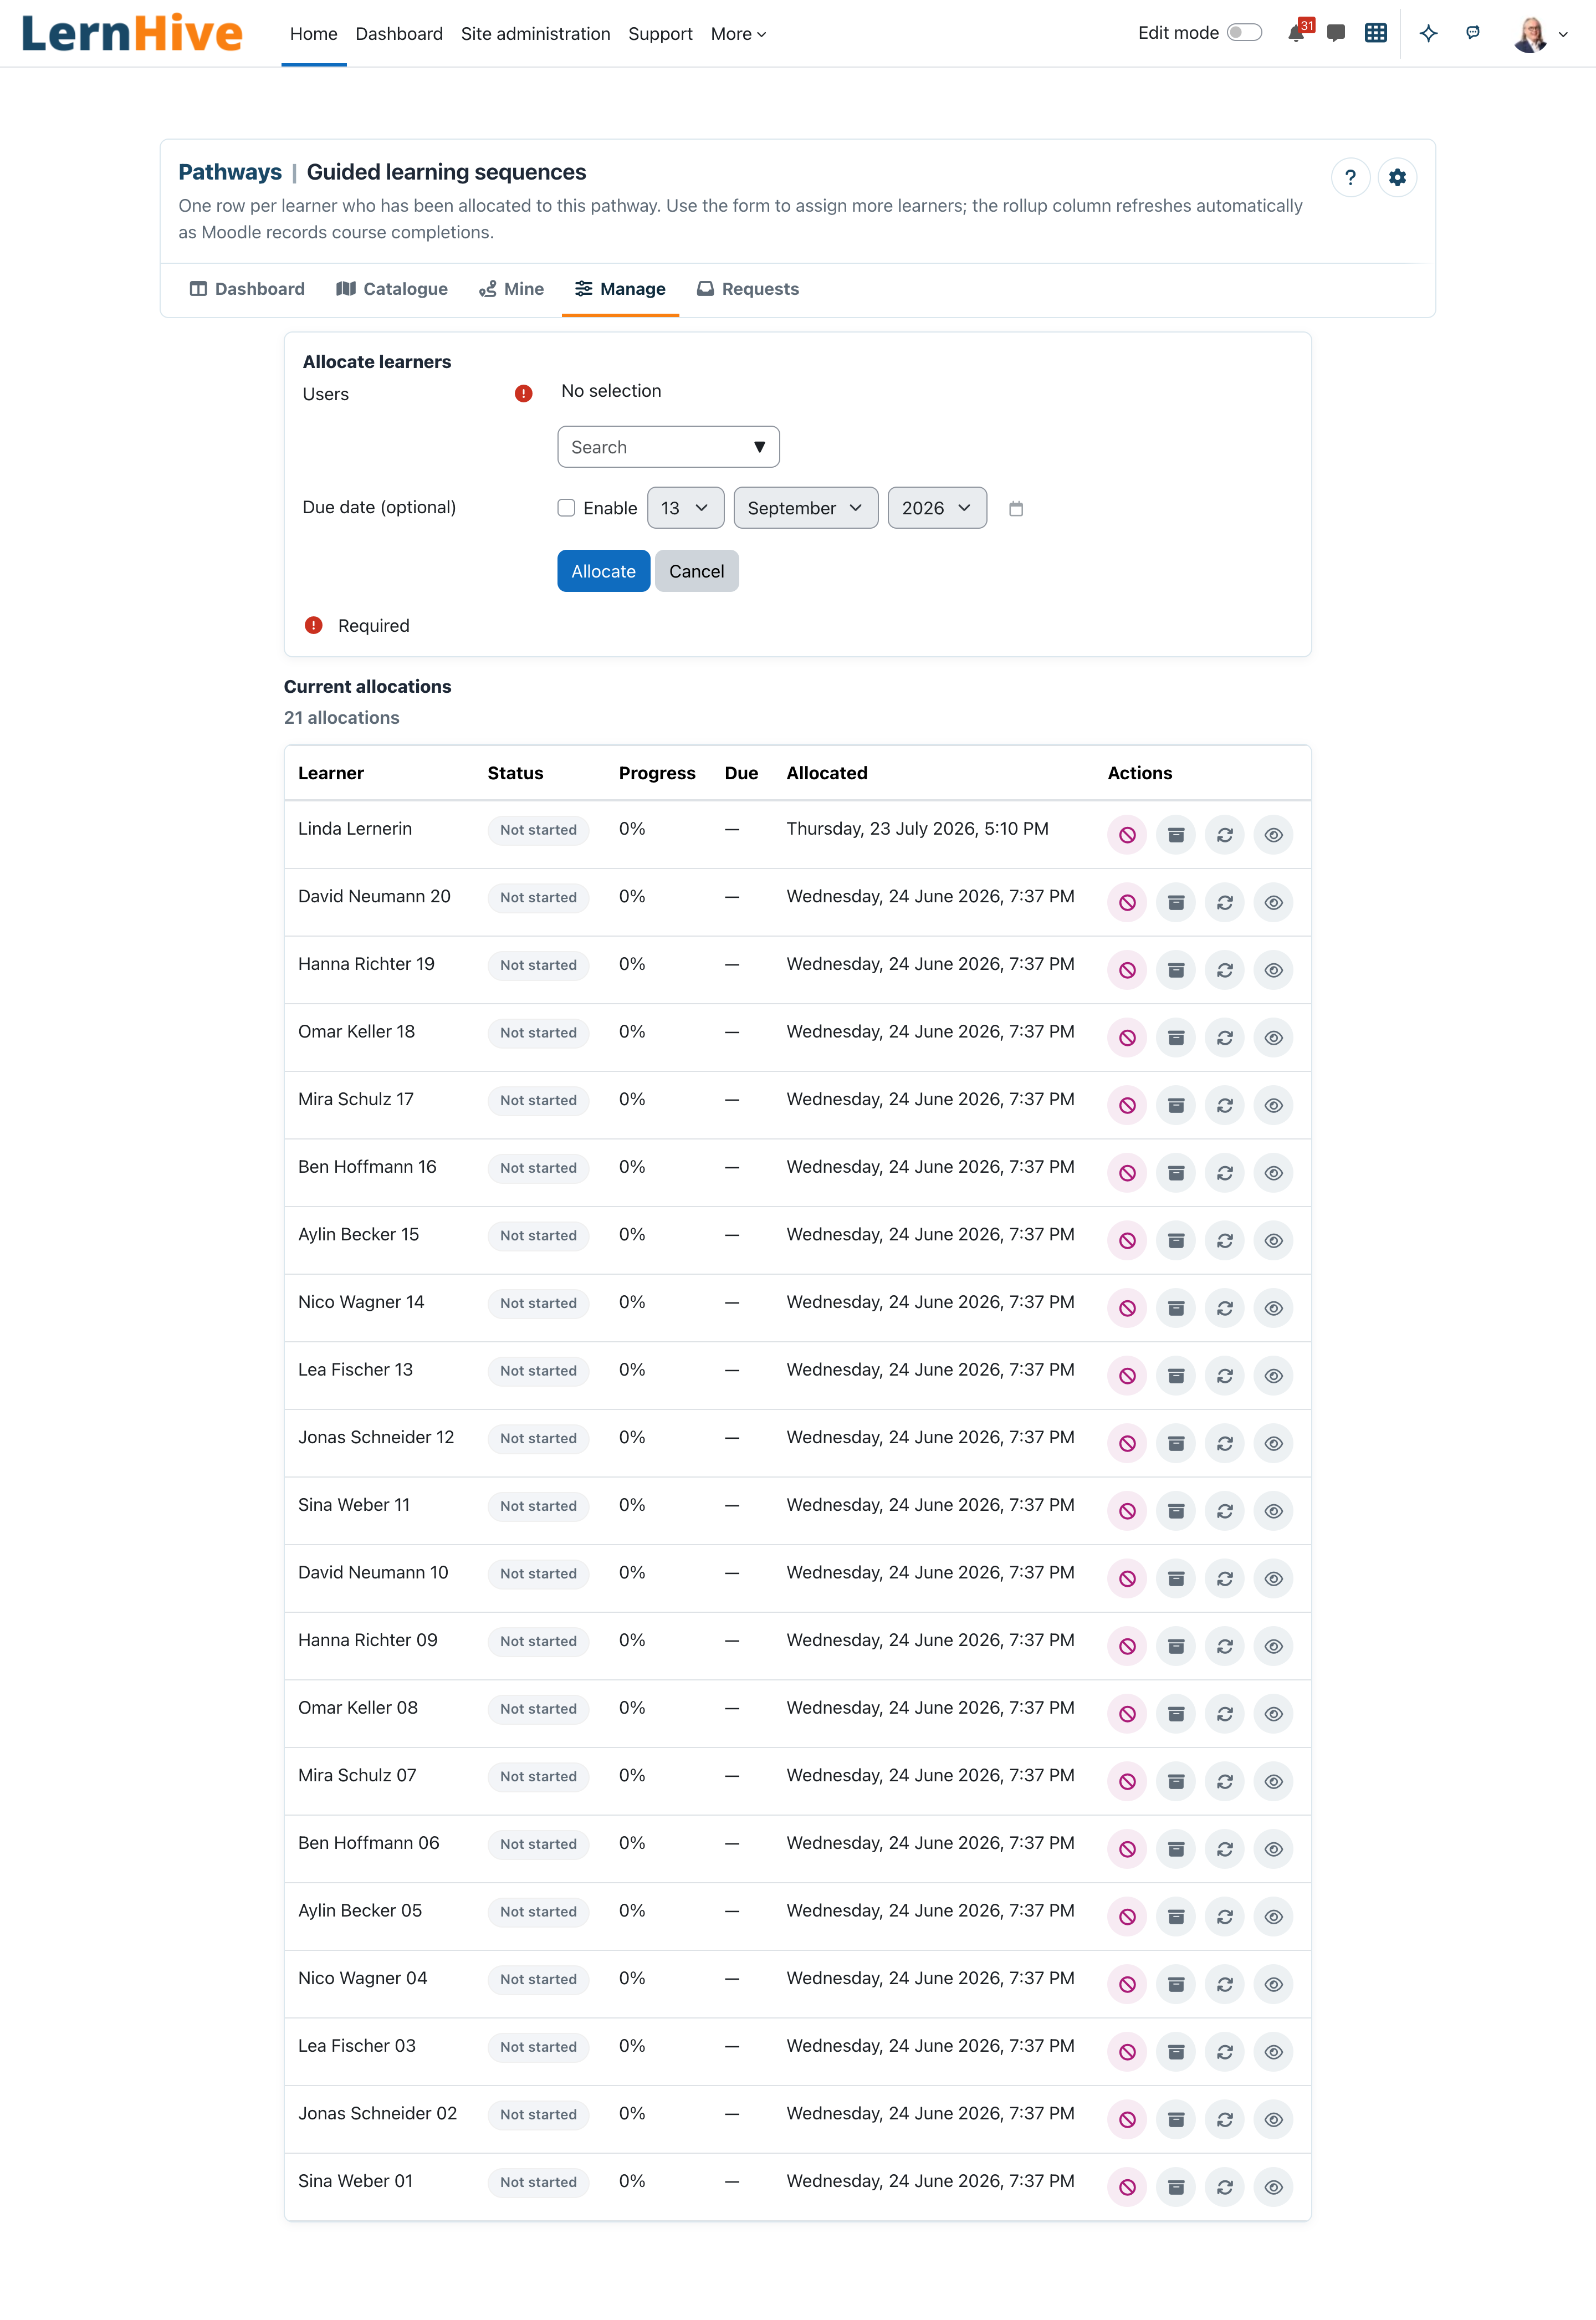1596x2320 pixels.
Task: Click the eye icon for Lea Fischer 13
Action: click(x=1273, y=1376)
